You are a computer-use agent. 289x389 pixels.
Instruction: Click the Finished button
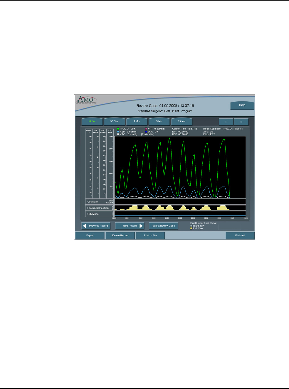pos(240,235)
